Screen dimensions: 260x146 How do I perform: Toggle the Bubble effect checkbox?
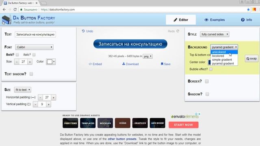click(x=211, y=69)
